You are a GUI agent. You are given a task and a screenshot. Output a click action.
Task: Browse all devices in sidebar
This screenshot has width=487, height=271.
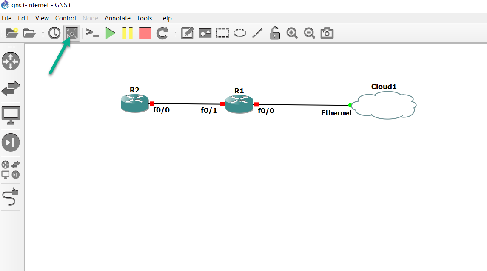coord(11,170)
